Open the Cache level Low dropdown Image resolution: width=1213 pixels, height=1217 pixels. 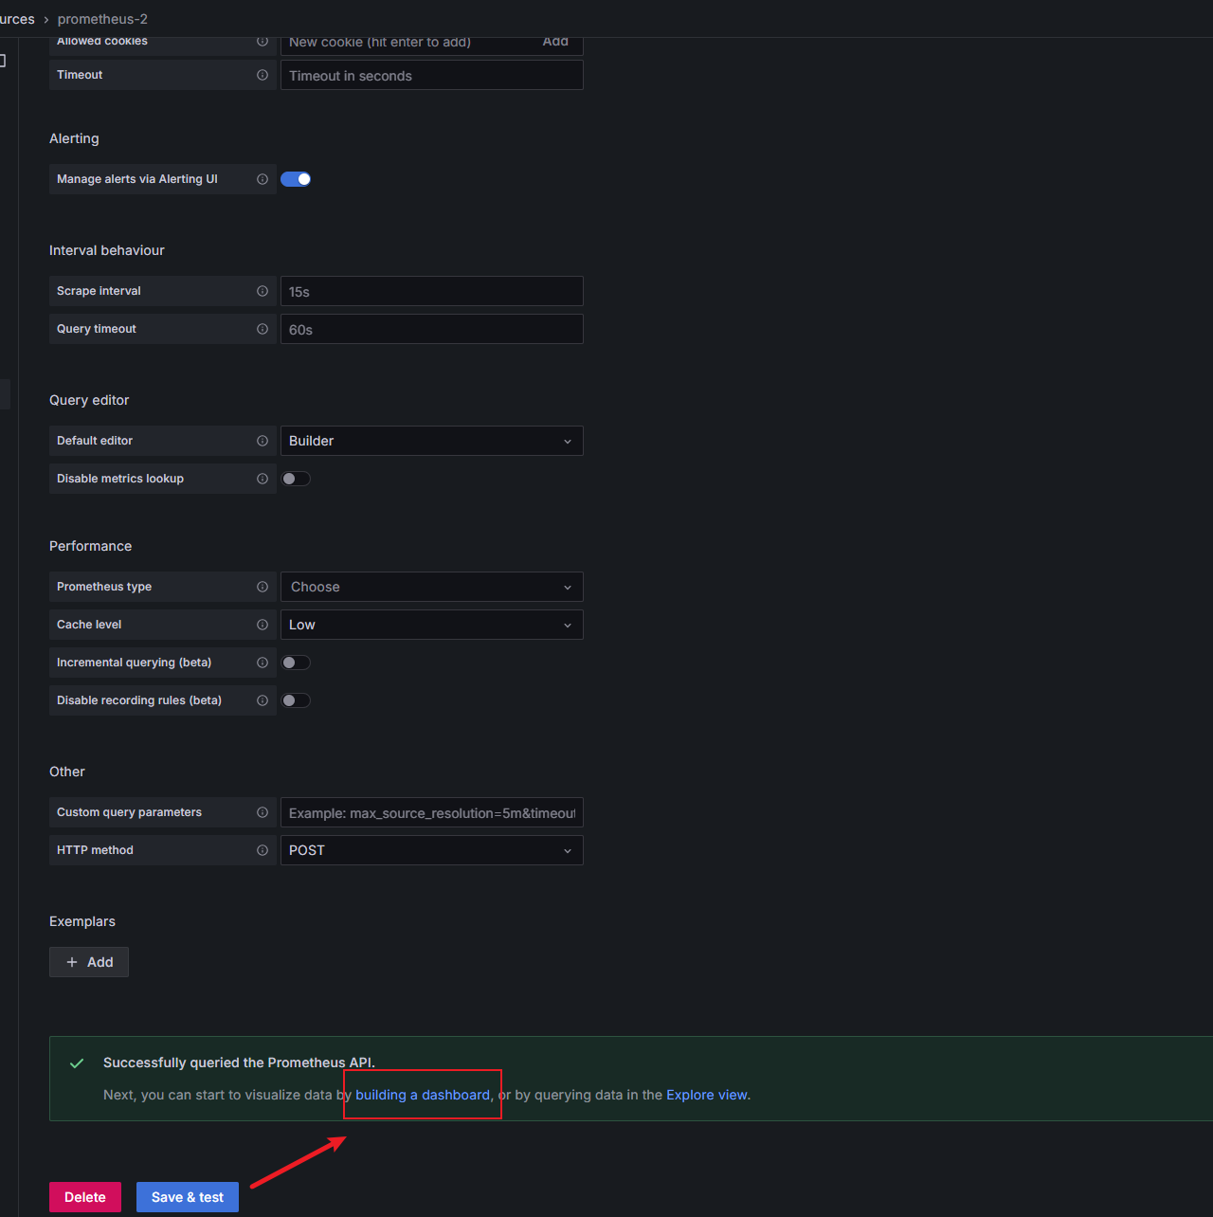point(431,625)
